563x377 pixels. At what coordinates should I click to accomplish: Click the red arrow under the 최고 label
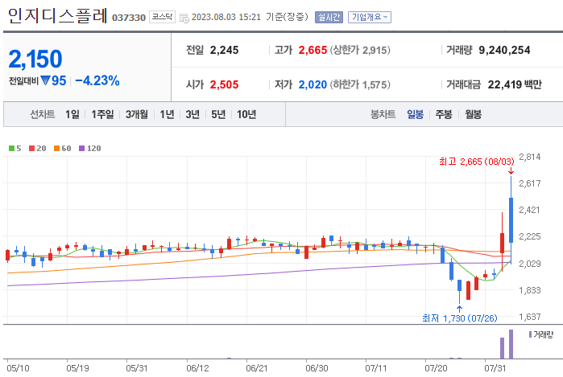pyautogui.click(x=511, y=172)
